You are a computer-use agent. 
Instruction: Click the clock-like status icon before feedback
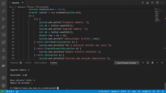(154, 91)
